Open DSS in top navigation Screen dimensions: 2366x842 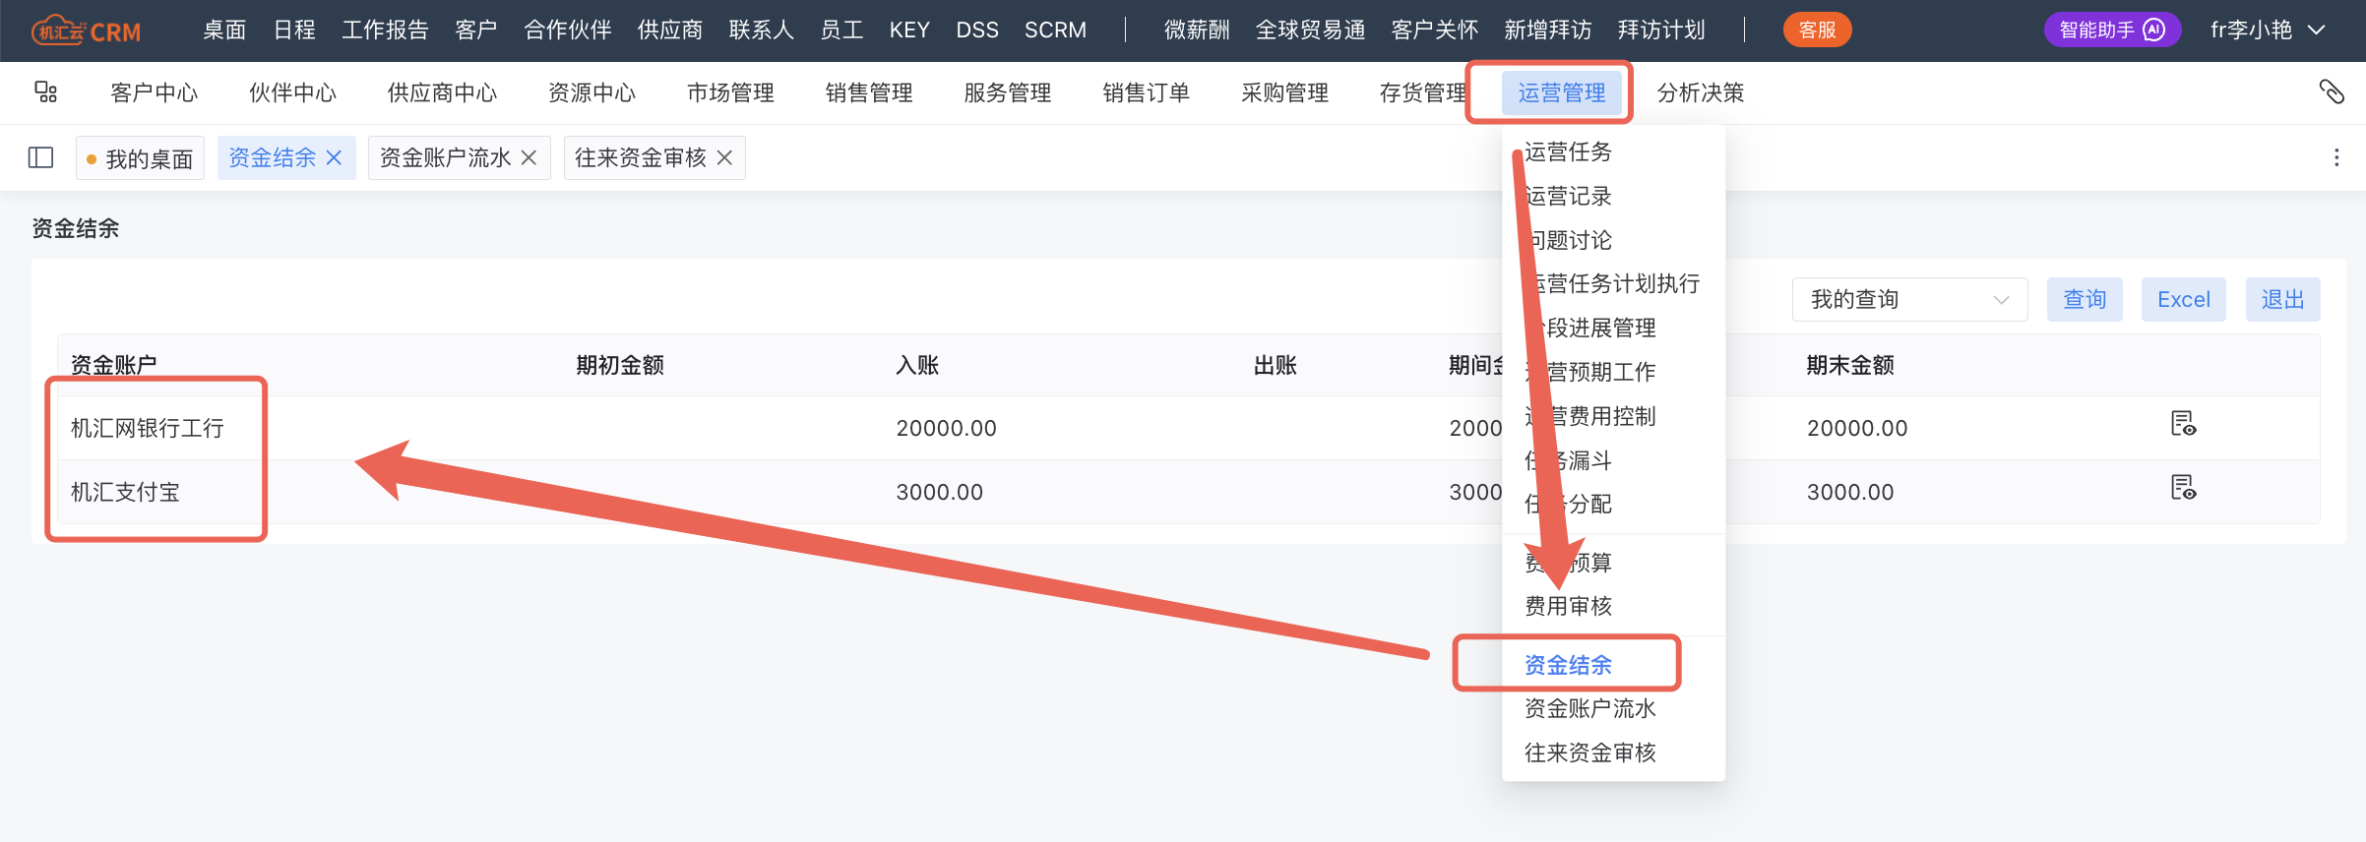pos(977,30)
